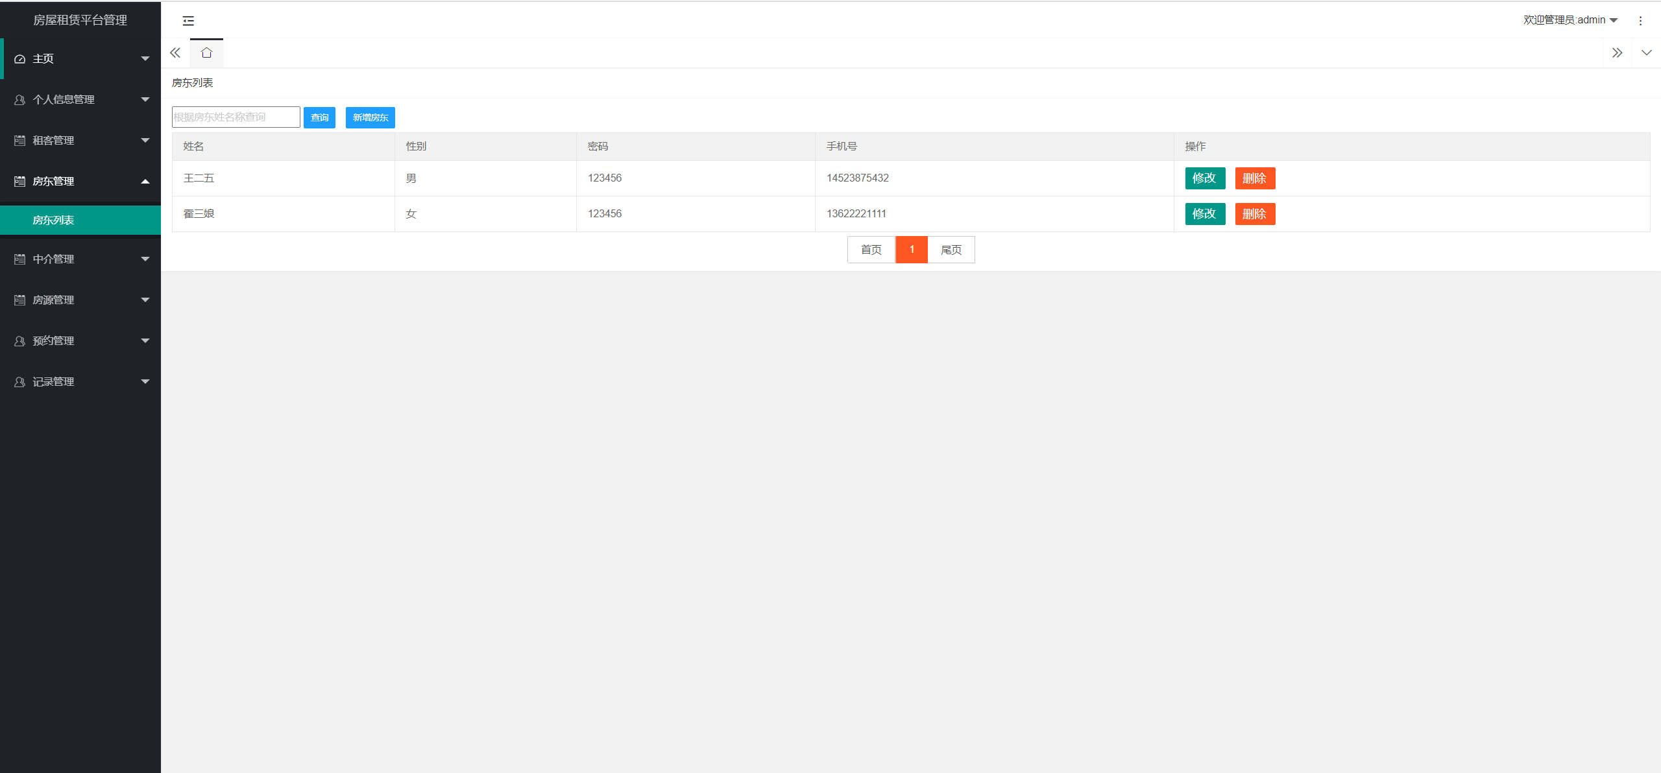Viewport: 1661px width, 773px height.
Task: Click the sidebar collapse hamburger icon
Action: pyautogui.click(x=188, y=21)
